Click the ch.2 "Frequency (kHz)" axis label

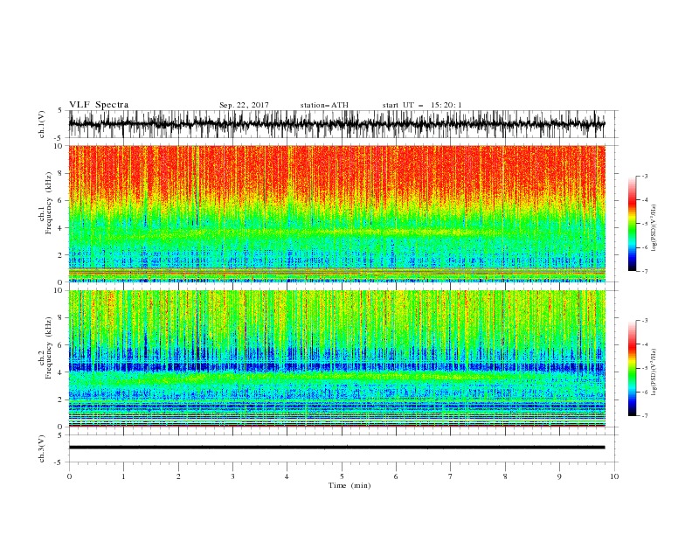pyautogui.click(x=49, y=348)
